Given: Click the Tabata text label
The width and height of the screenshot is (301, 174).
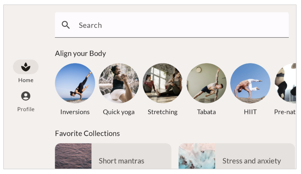Looking at the screenshot, I should 207,112.
